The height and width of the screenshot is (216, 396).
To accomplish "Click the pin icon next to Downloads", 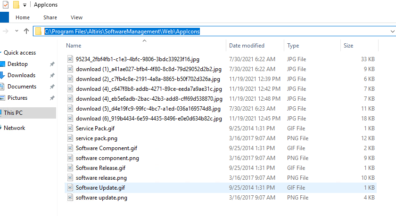I will click(52, 75).
